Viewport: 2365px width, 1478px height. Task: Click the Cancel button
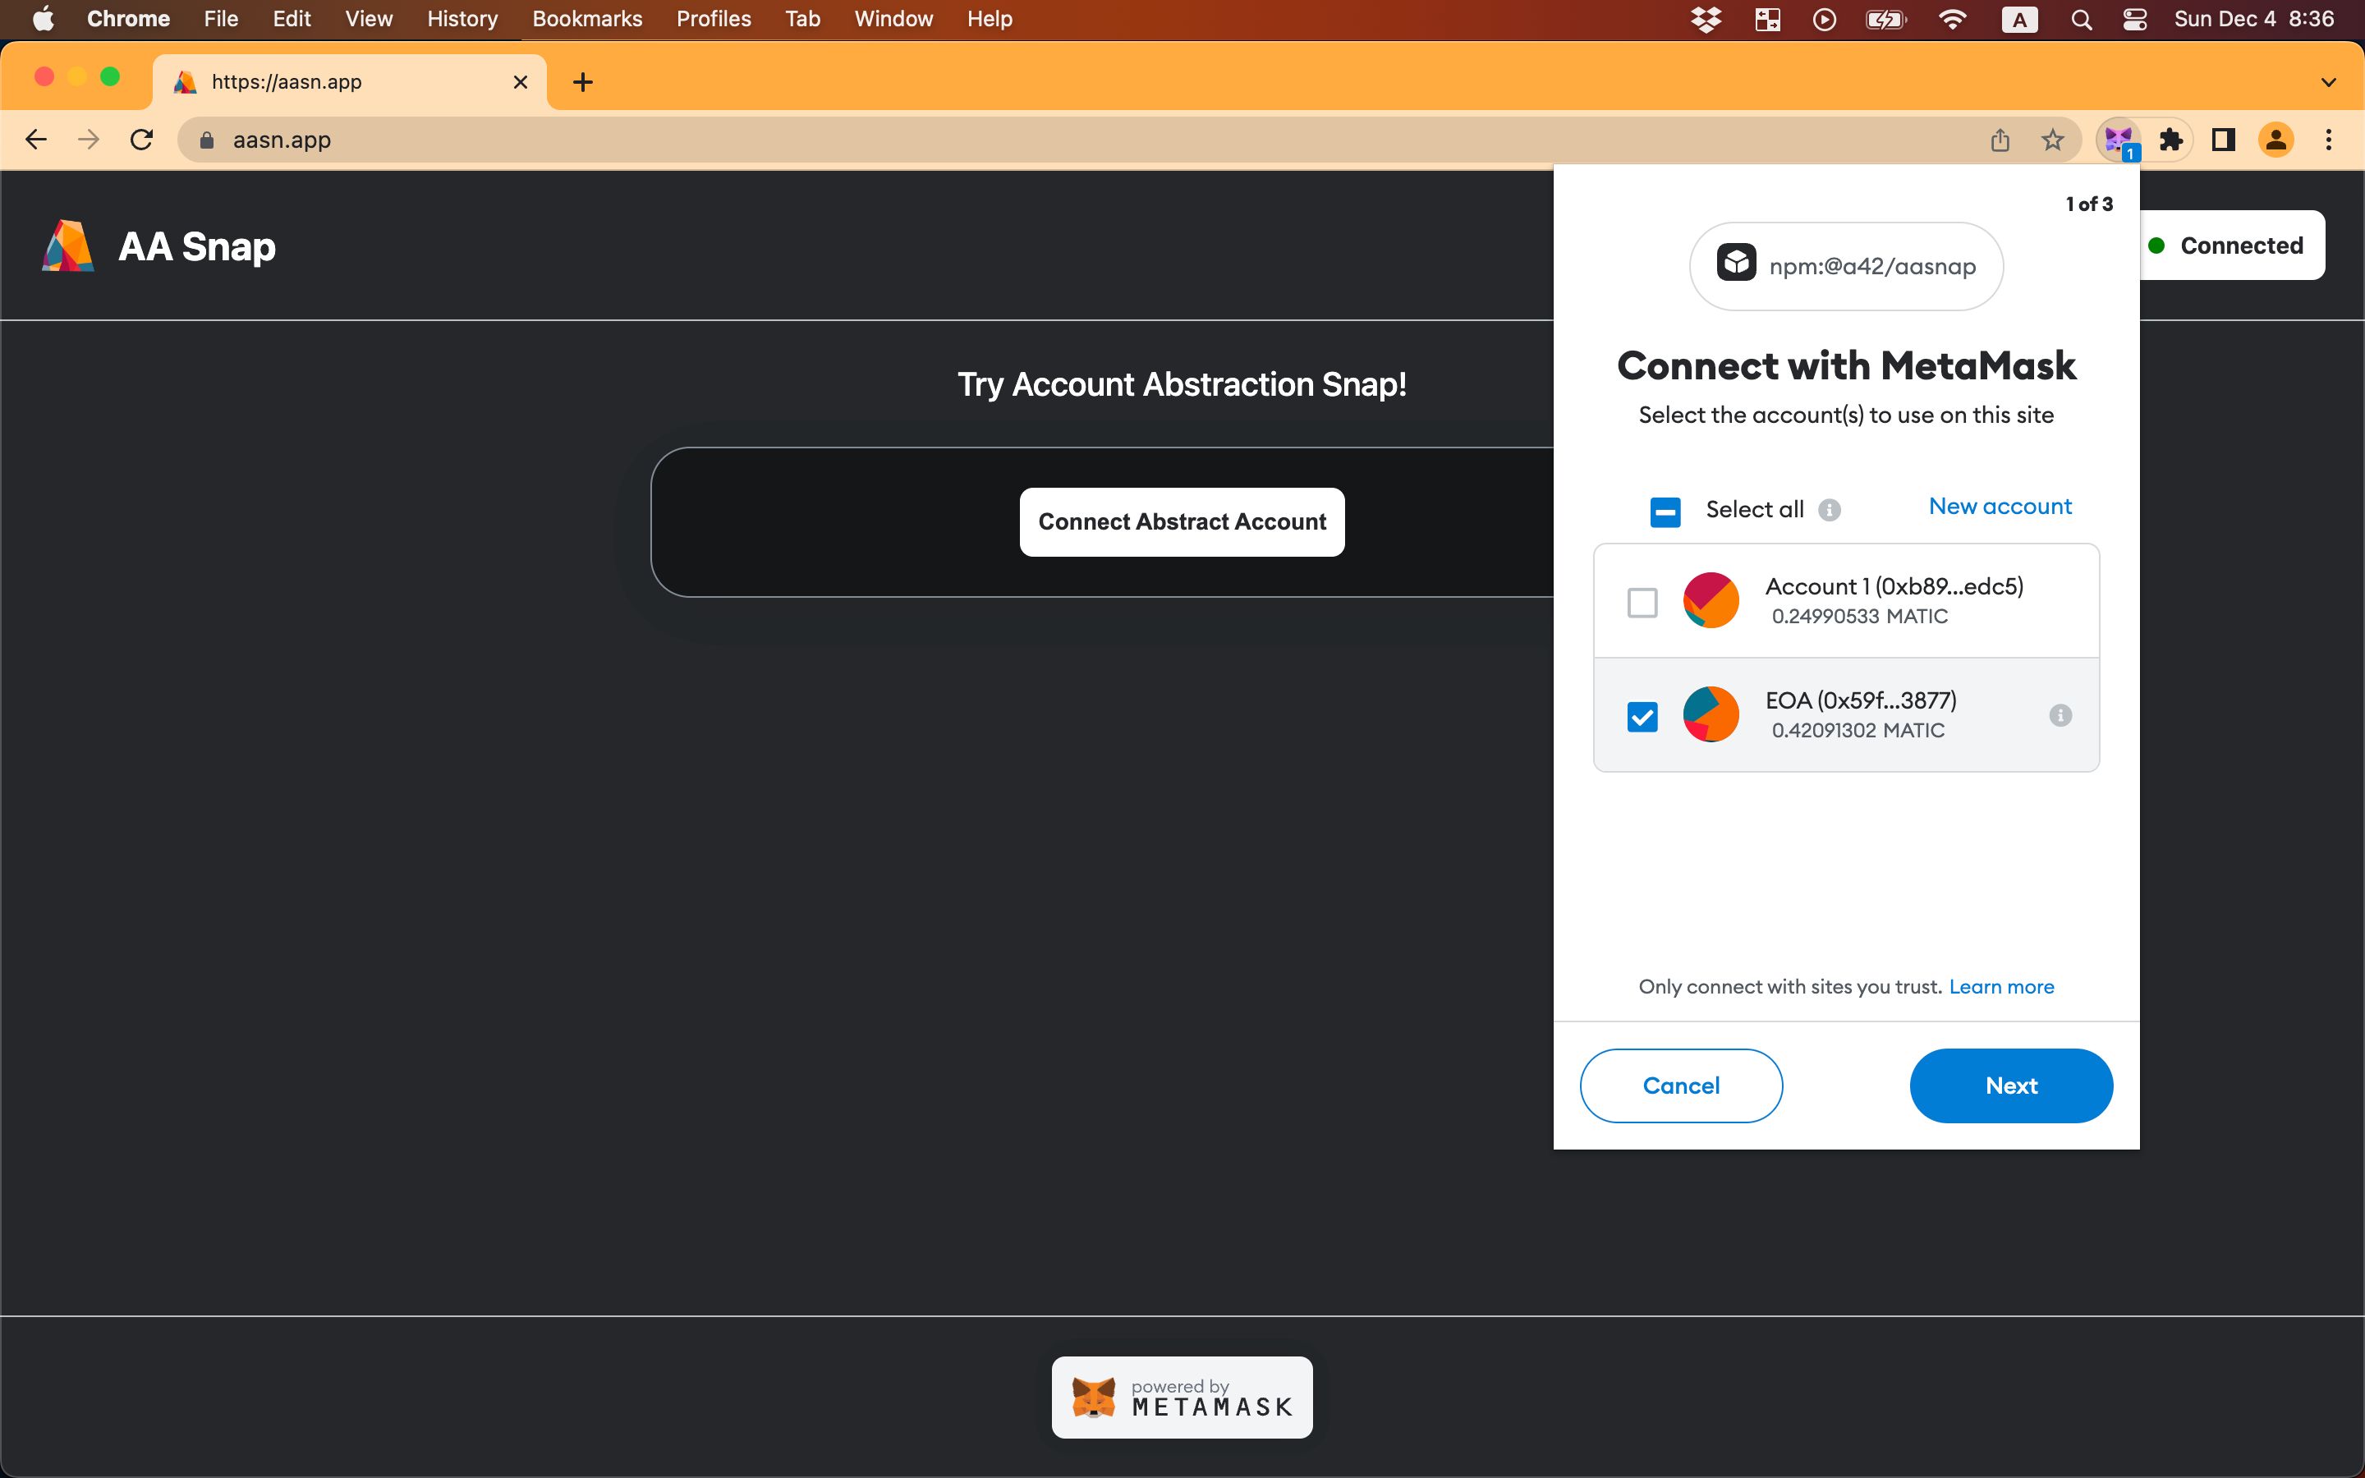coord(1681,1086)
